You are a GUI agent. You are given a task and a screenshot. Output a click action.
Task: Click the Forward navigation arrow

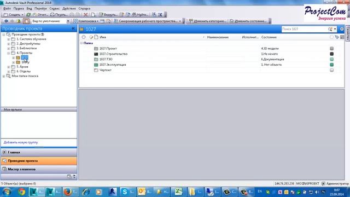coord(12,21)
